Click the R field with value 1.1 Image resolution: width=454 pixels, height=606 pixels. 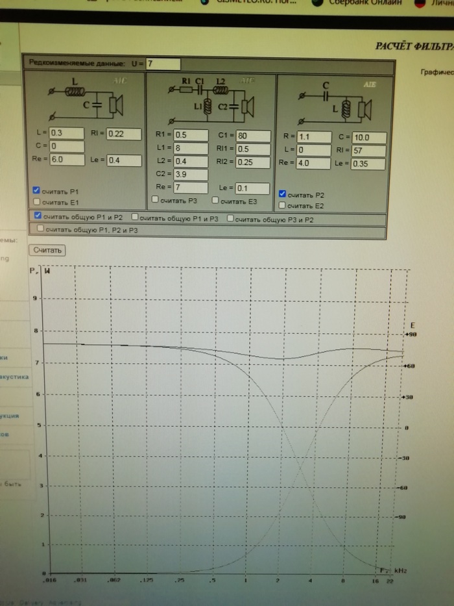pyautogui.click(x=314, y=137)
